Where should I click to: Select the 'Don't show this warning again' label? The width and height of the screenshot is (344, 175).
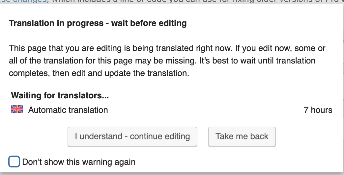pyautogui.click(x=79, y=162)
